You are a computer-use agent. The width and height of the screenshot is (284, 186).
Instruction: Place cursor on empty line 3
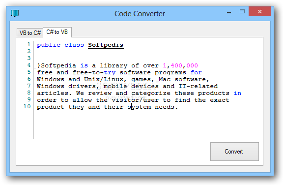[127, 59]
